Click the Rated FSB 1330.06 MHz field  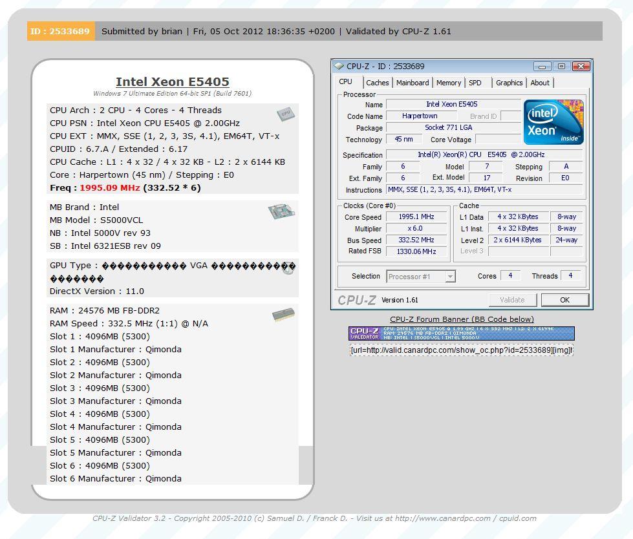click(416, 251)
